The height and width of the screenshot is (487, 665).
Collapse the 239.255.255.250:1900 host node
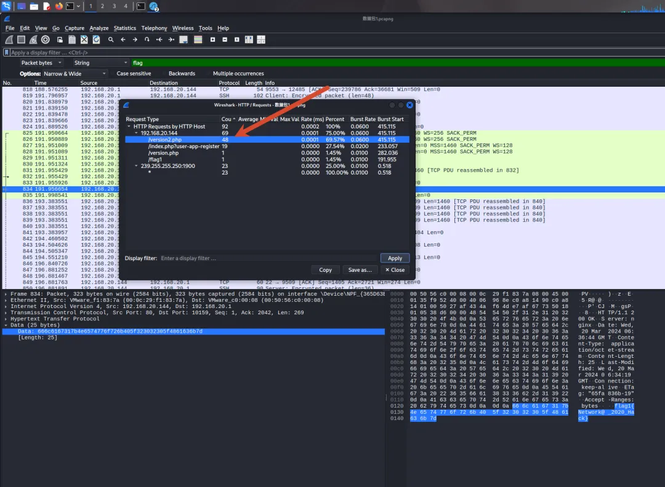pos(136,166)
